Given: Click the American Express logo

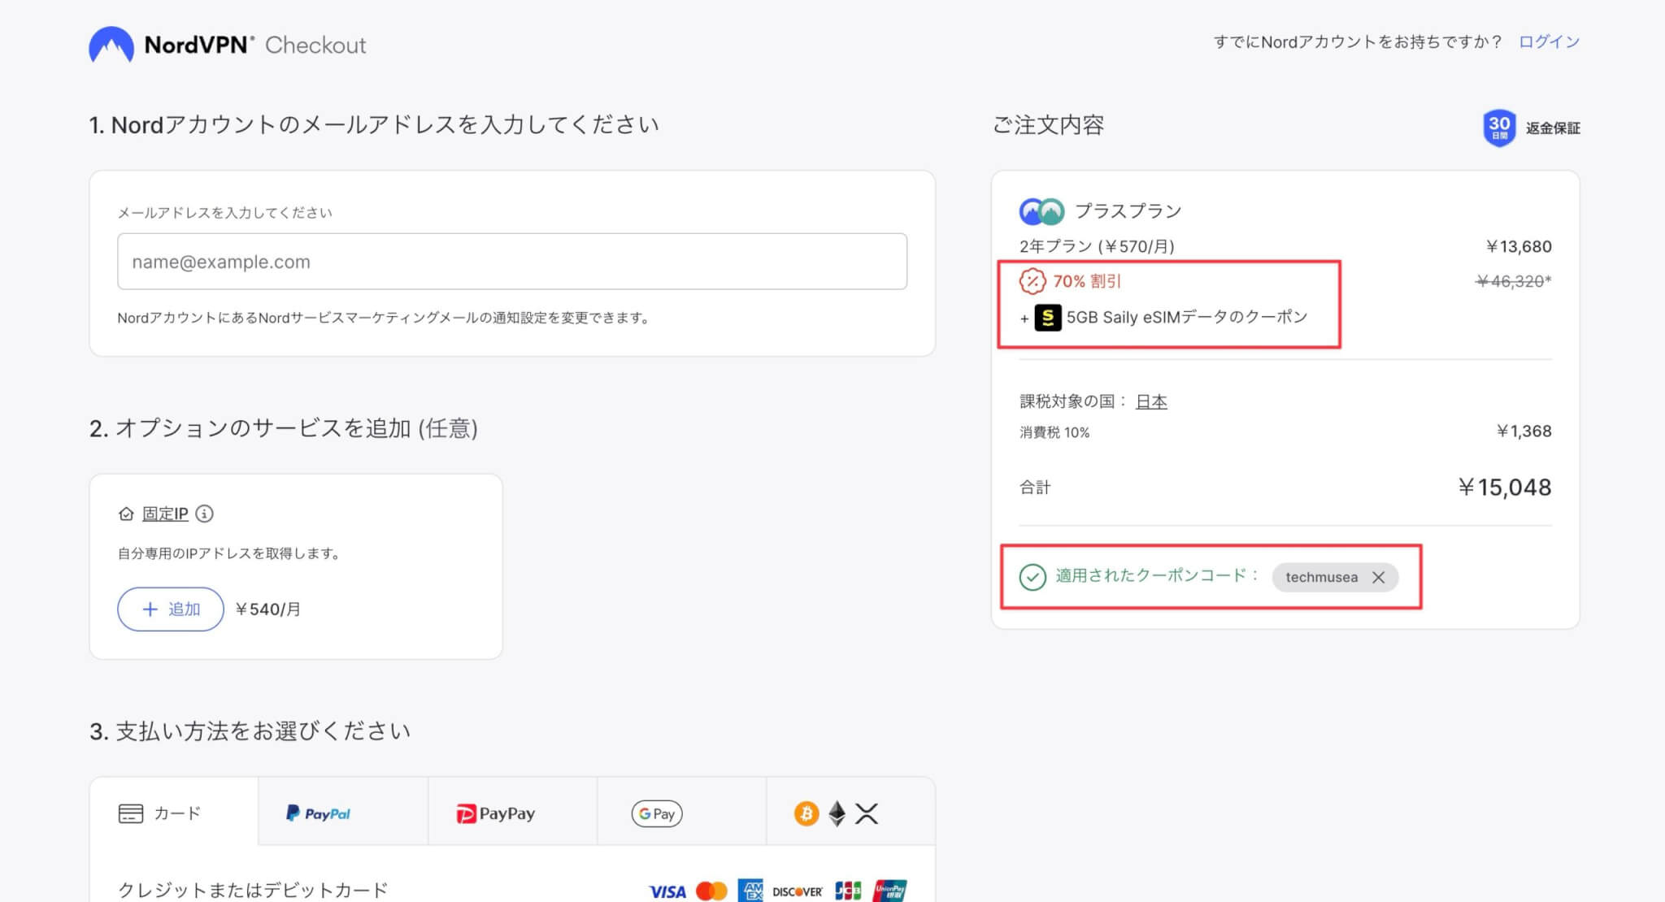Looking at the screenshot, I should point(750,890).
